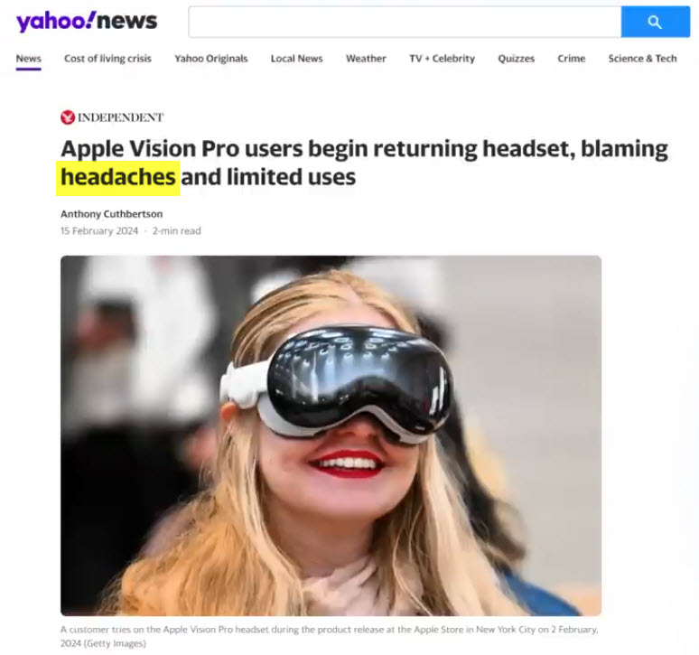Click the 15 February 2024 date
699x655 pixels.
pyautogui.click(x=99, y=231)
